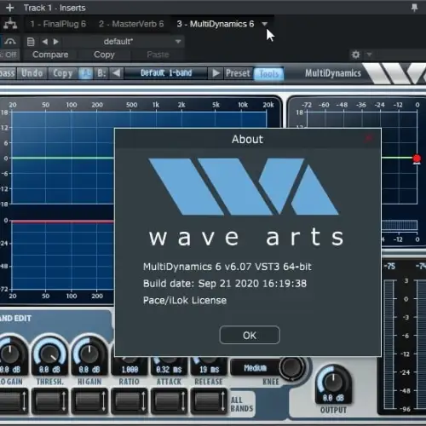Click the automation curve icon beside preset icon
This screenshot has height=426, width=426.
[10, 42]
